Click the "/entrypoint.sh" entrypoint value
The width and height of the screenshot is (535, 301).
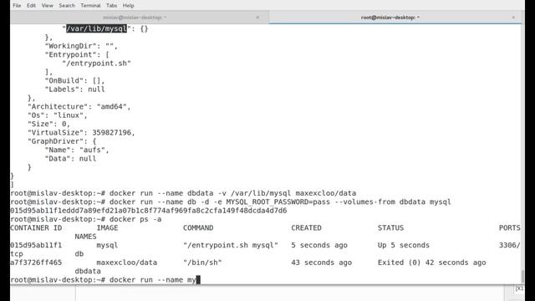click(x=97, y=64)
